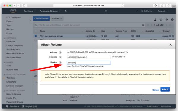
Task: Reload page using Safari refresh icon
Action: pos(123,5)
